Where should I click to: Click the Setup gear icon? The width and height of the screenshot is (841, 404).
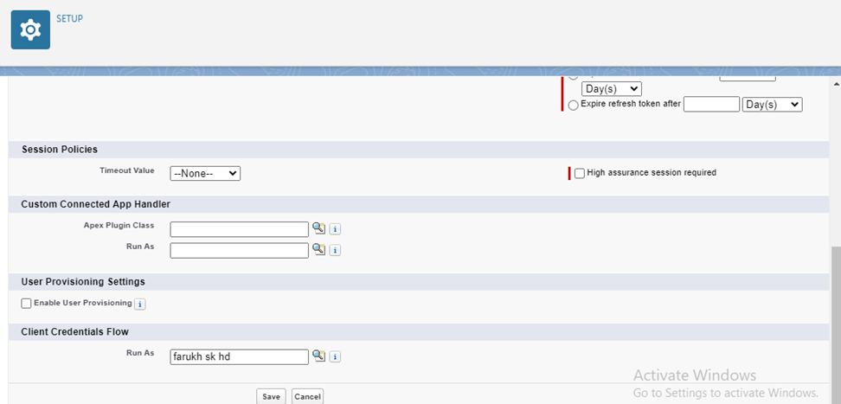point(30,30)
